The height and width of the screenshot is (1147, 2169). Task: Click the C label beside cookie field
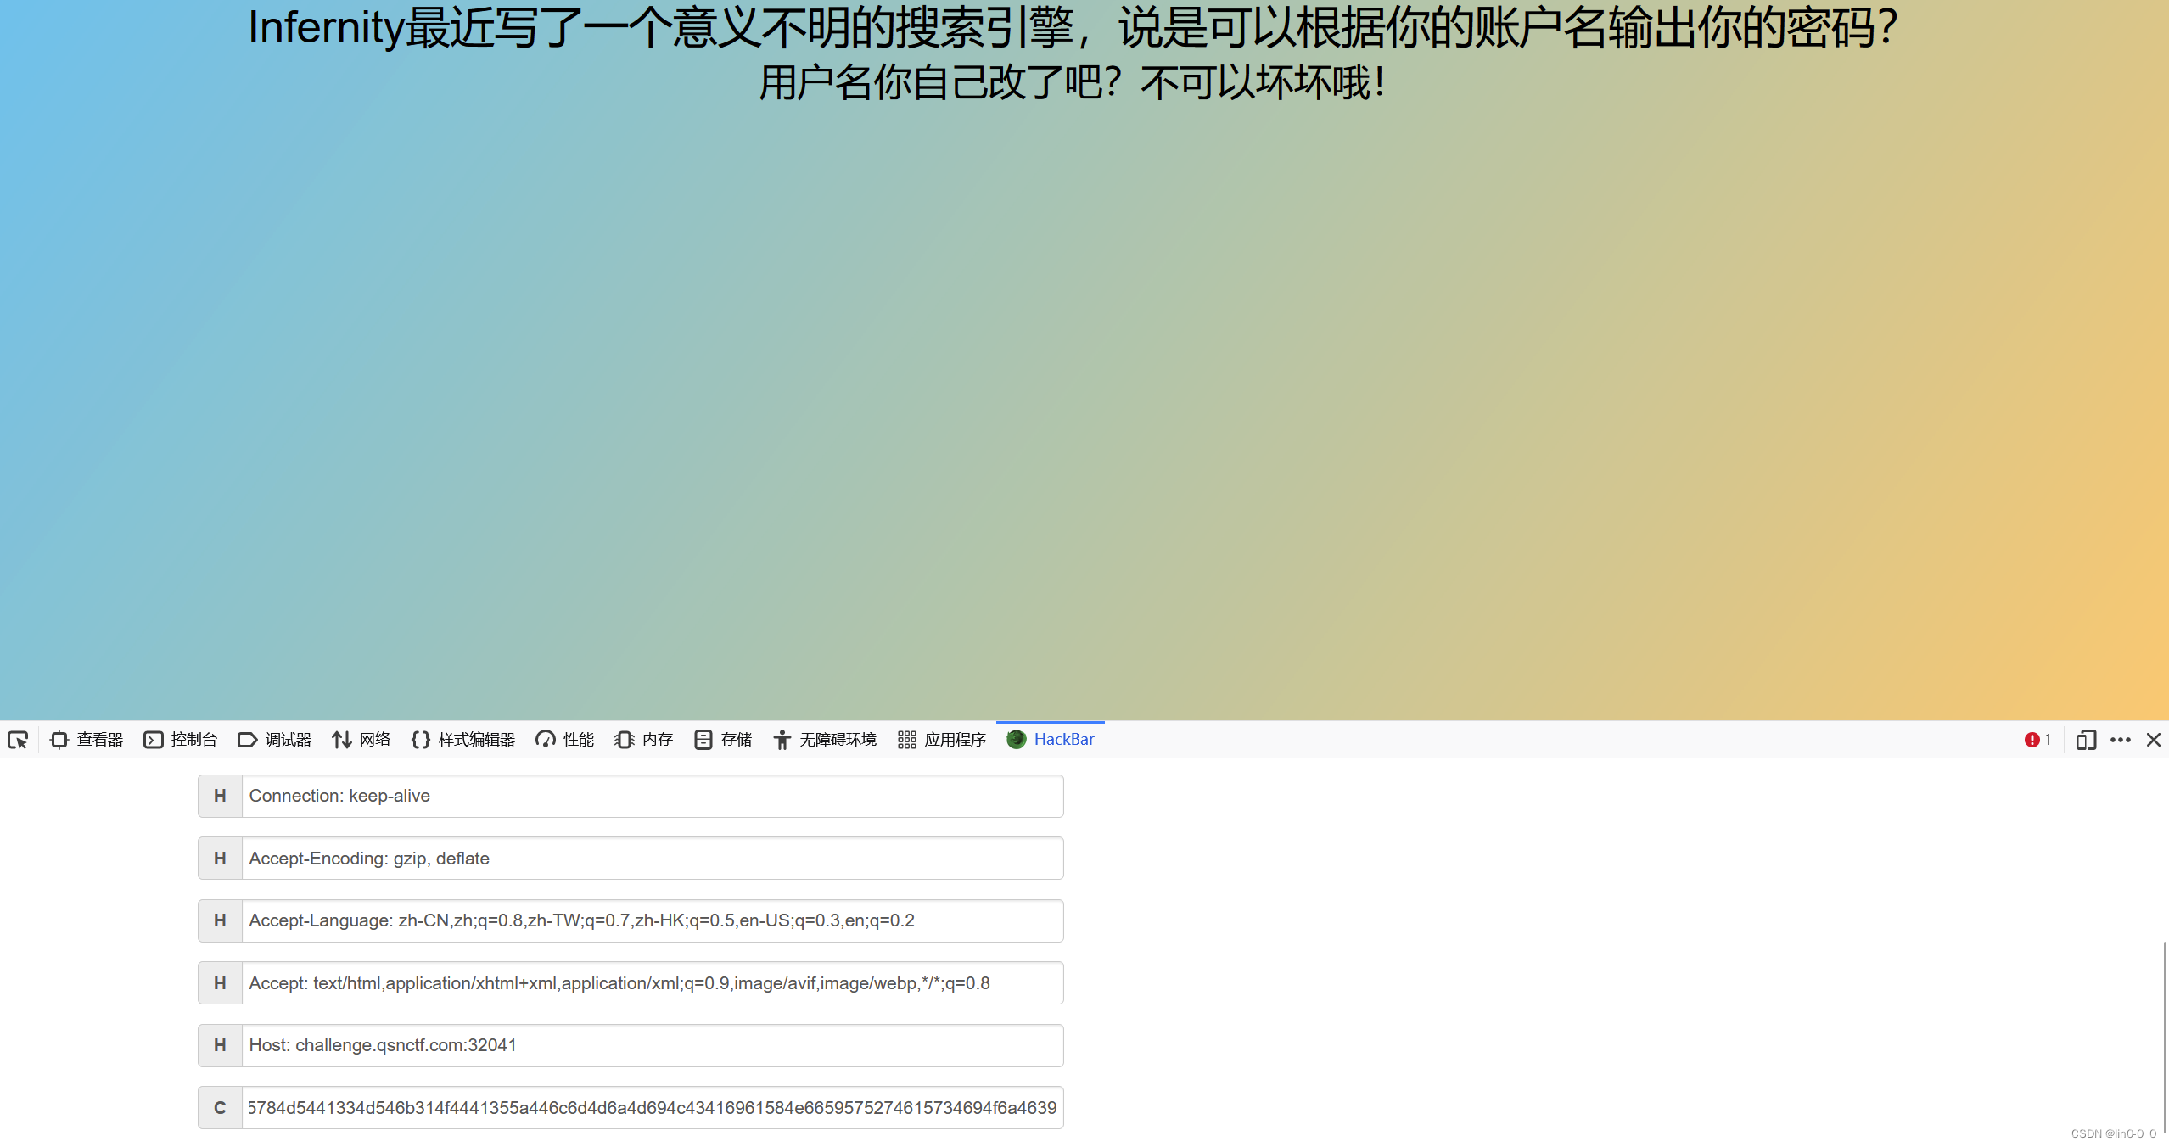(x=220, y=1108)
